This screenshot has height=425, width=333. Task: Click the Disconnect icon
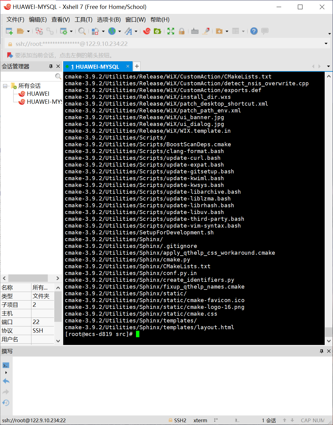[x=39, y=31]
